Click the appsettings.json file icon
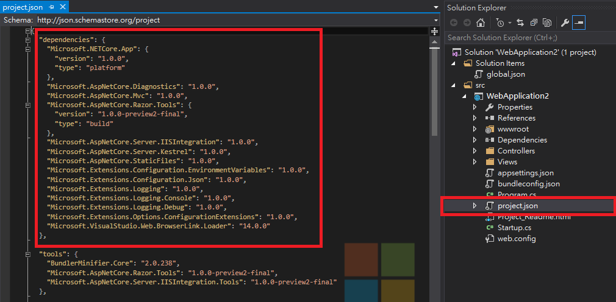 pos(490,172)
